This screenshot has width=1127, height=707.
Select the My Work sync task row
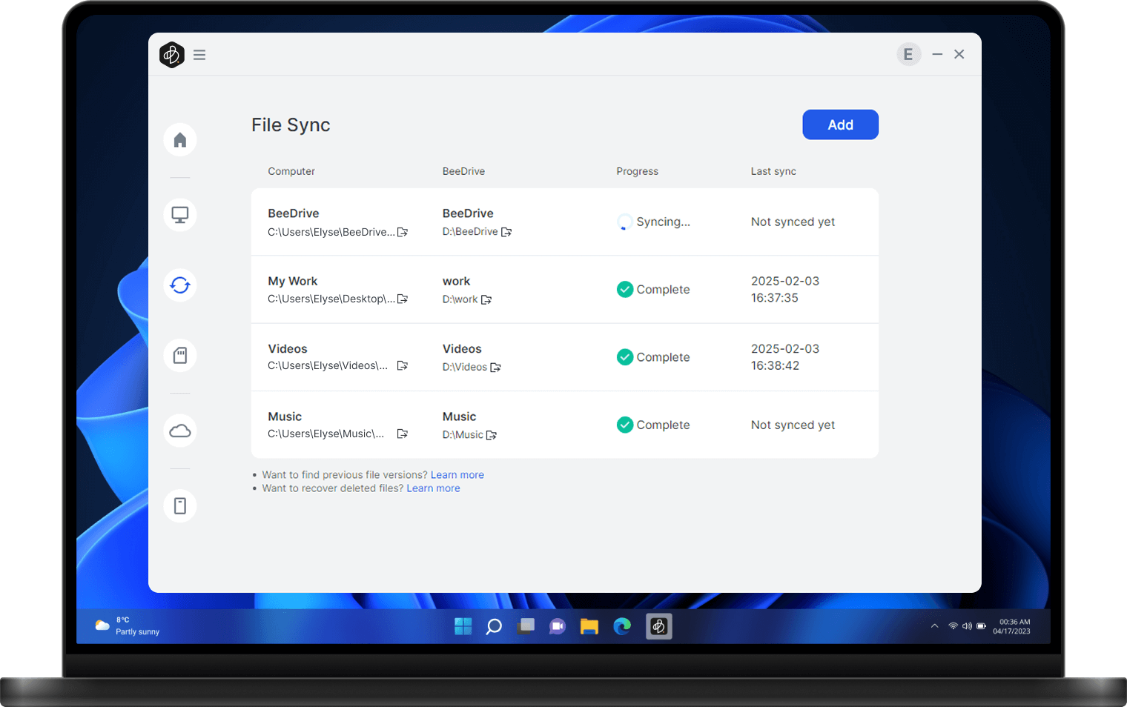click(x=519, y=289)
